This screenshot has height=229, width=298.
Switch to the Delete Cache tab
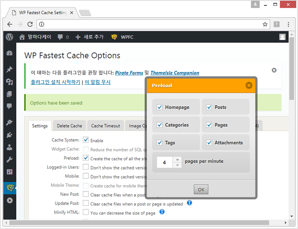click(x=70, y=126)
